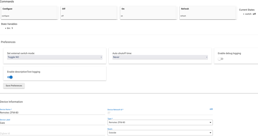Select the bin state variable entry
Image resolution: width=258 pixels, height=137 pixels.
point(10,28)
